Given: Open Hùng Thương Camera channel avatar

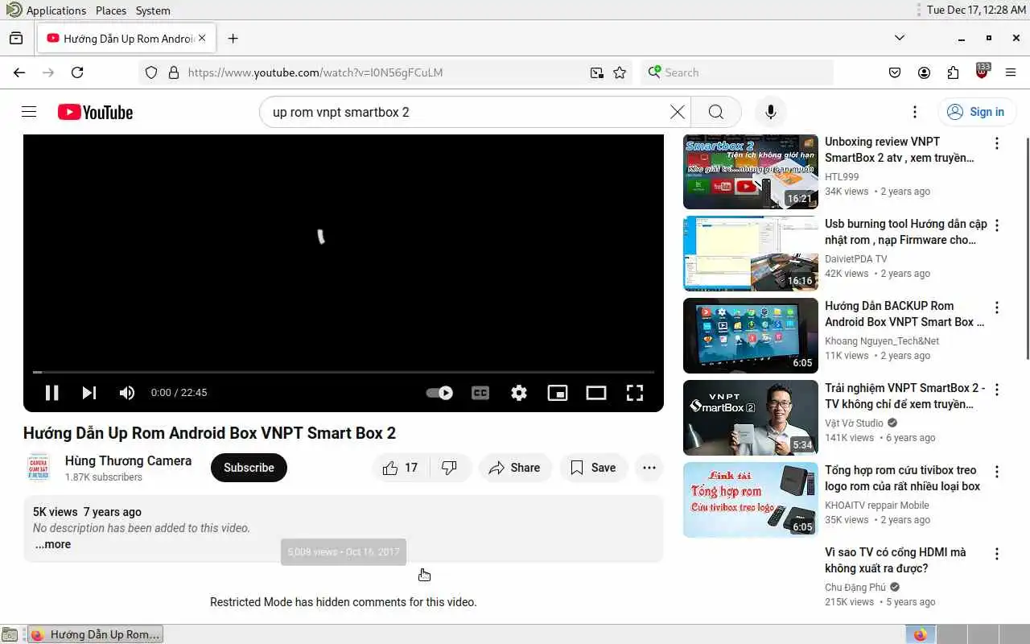Looking at the screenshot, I should (39, 468).
